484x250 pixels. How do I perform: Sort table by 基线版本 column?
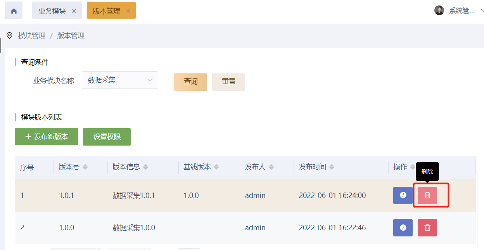pos(216,167)
